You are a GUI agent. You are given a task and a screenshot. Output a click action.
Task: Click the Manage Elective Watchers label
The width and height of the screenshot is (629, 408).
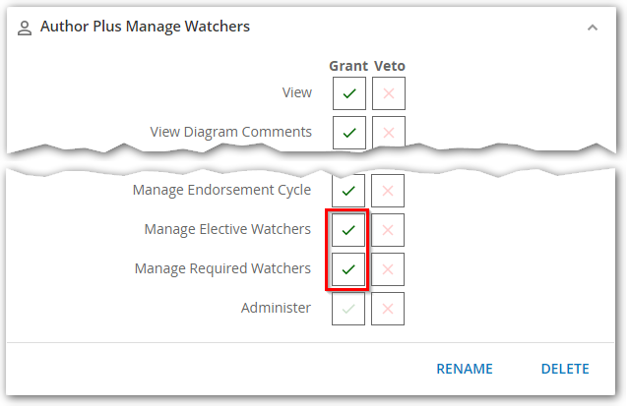(227, 230)
